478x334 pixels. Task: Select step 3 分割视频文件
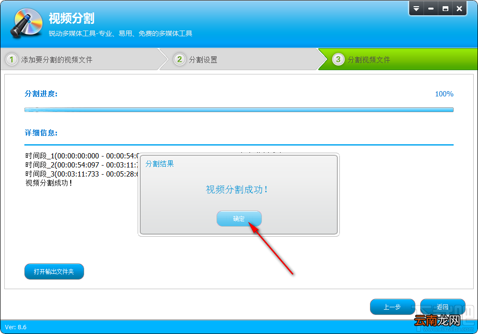tap(398, 59)
